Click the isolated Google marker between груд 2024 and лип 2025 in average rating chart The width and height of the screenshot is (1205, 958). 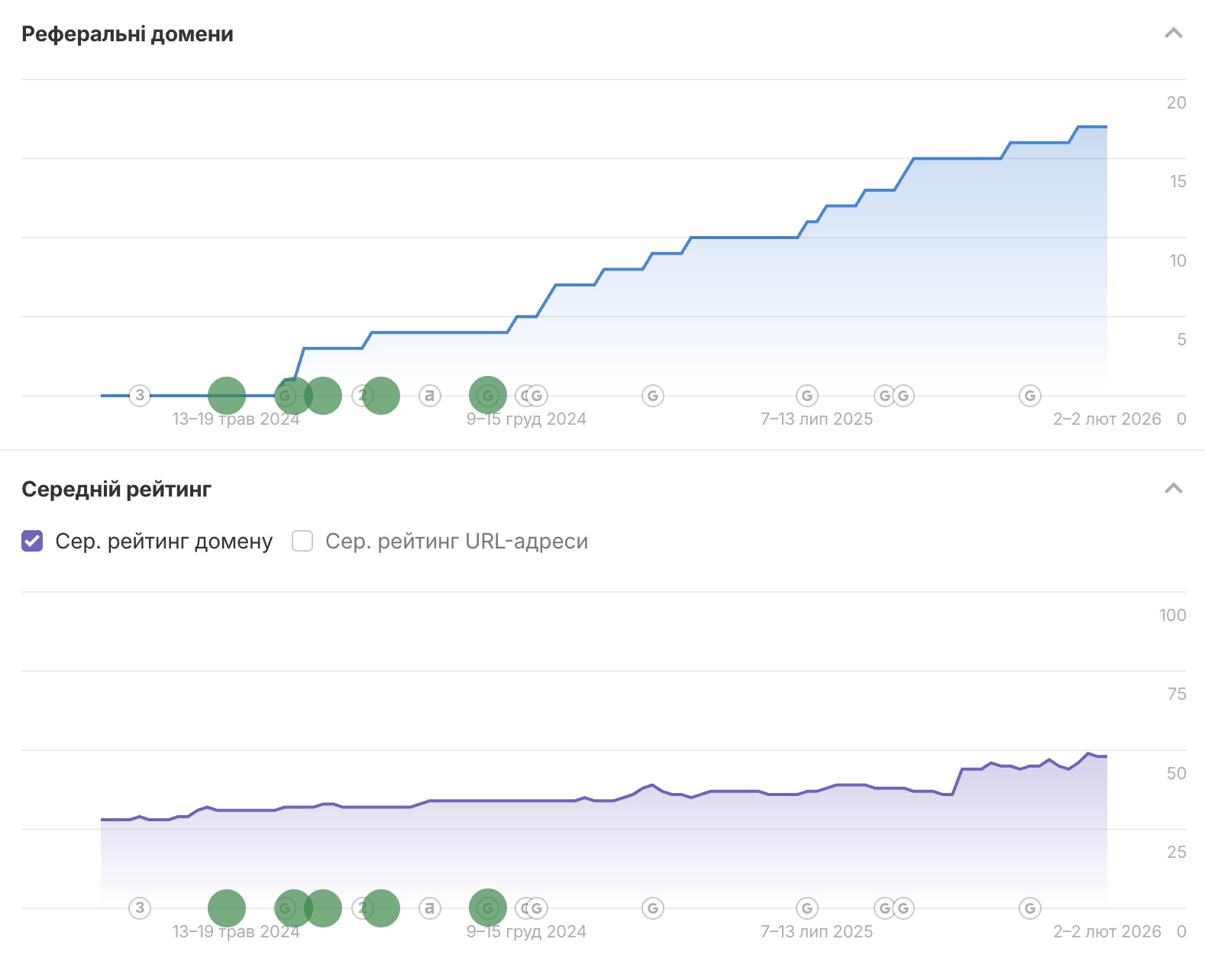(653, 908)
